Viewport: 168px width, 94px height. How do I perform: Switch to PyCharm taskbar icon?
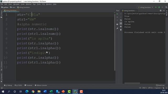(75, 92)
